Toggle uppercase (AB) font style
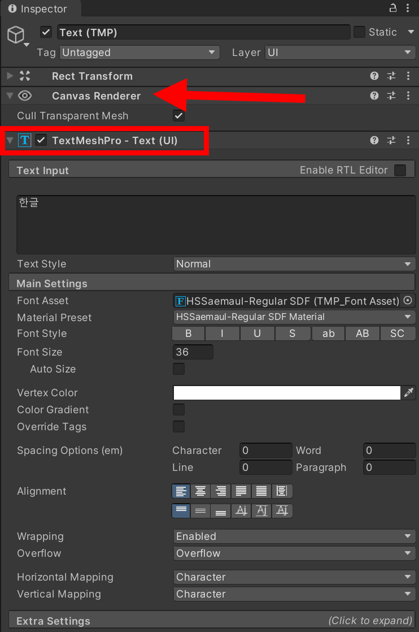 [x=362, y=334]
